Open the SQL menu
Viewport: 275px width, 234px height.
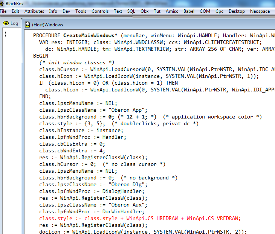pos(131,11)
